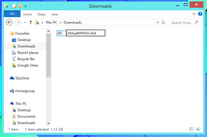Screen dimensions: 207x137
Task: Click the VirtualXPVHD.vhd file icon
Action: click(64, 33)
